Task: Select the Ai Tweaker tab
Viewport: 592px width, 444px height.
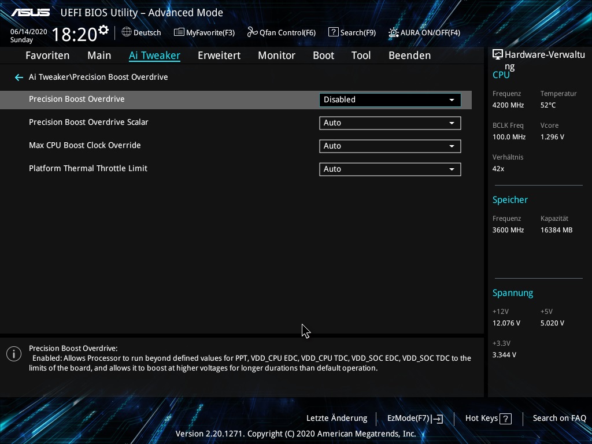Action: tap(154, 55)
